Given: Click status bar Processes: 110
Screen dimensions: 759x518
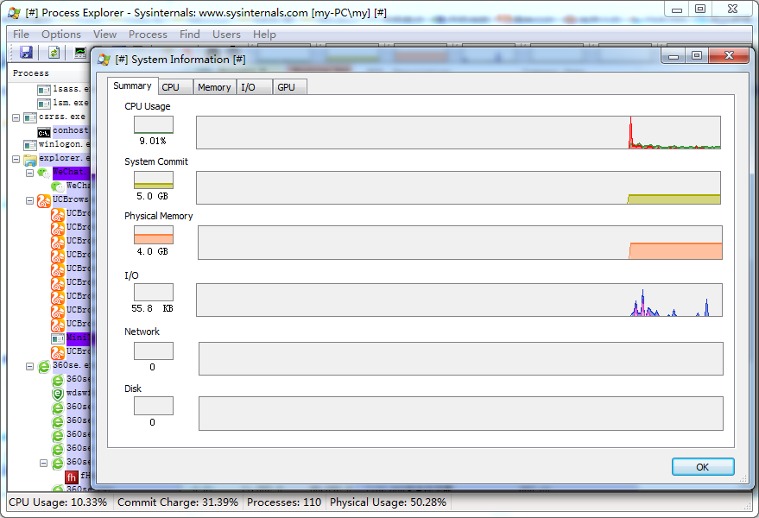Looking at the screenshot, I should click(x=284, y=502).
